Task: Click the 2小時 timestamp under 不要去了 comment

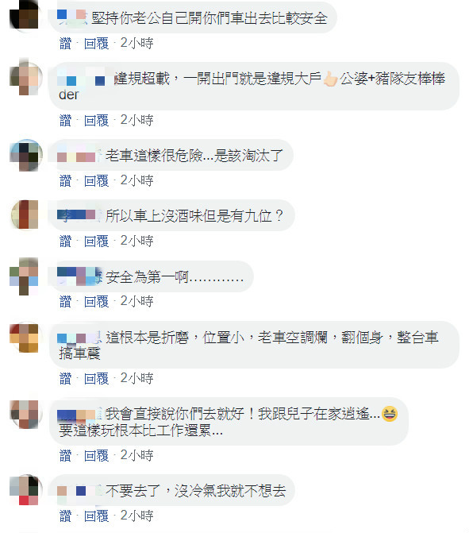Action: point(136,516)
